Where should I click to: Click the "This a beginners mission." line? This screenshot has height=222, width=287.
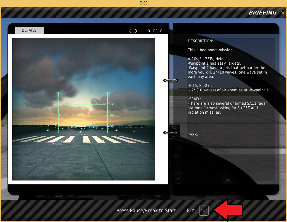(210, 50)
